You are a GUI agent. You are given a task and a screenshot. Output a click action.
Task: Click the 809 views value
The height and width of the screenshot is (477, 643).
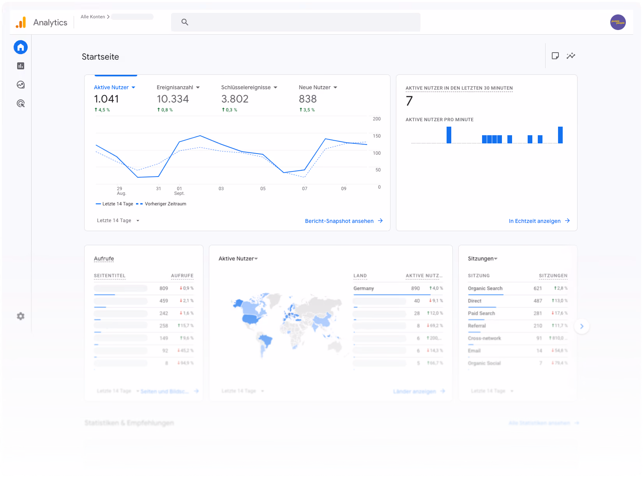(x=164, y=288)
